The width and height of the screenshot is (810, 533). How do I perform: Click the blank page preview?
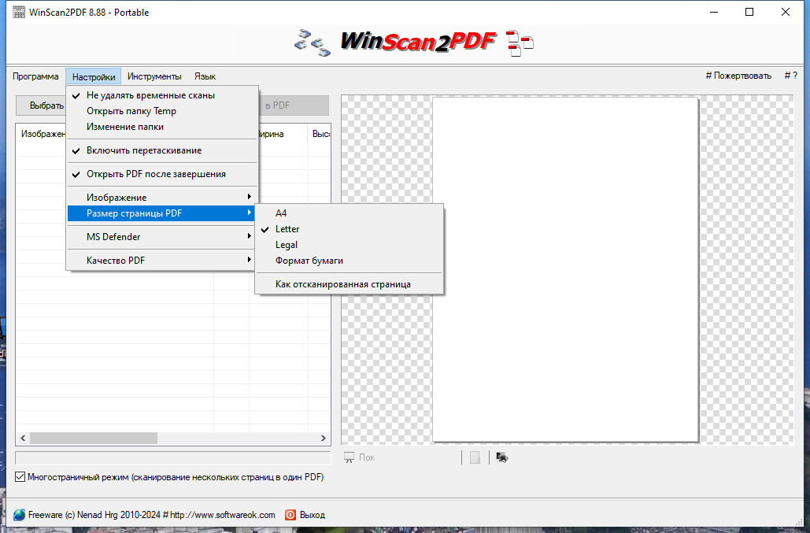[x=566, y=269]
